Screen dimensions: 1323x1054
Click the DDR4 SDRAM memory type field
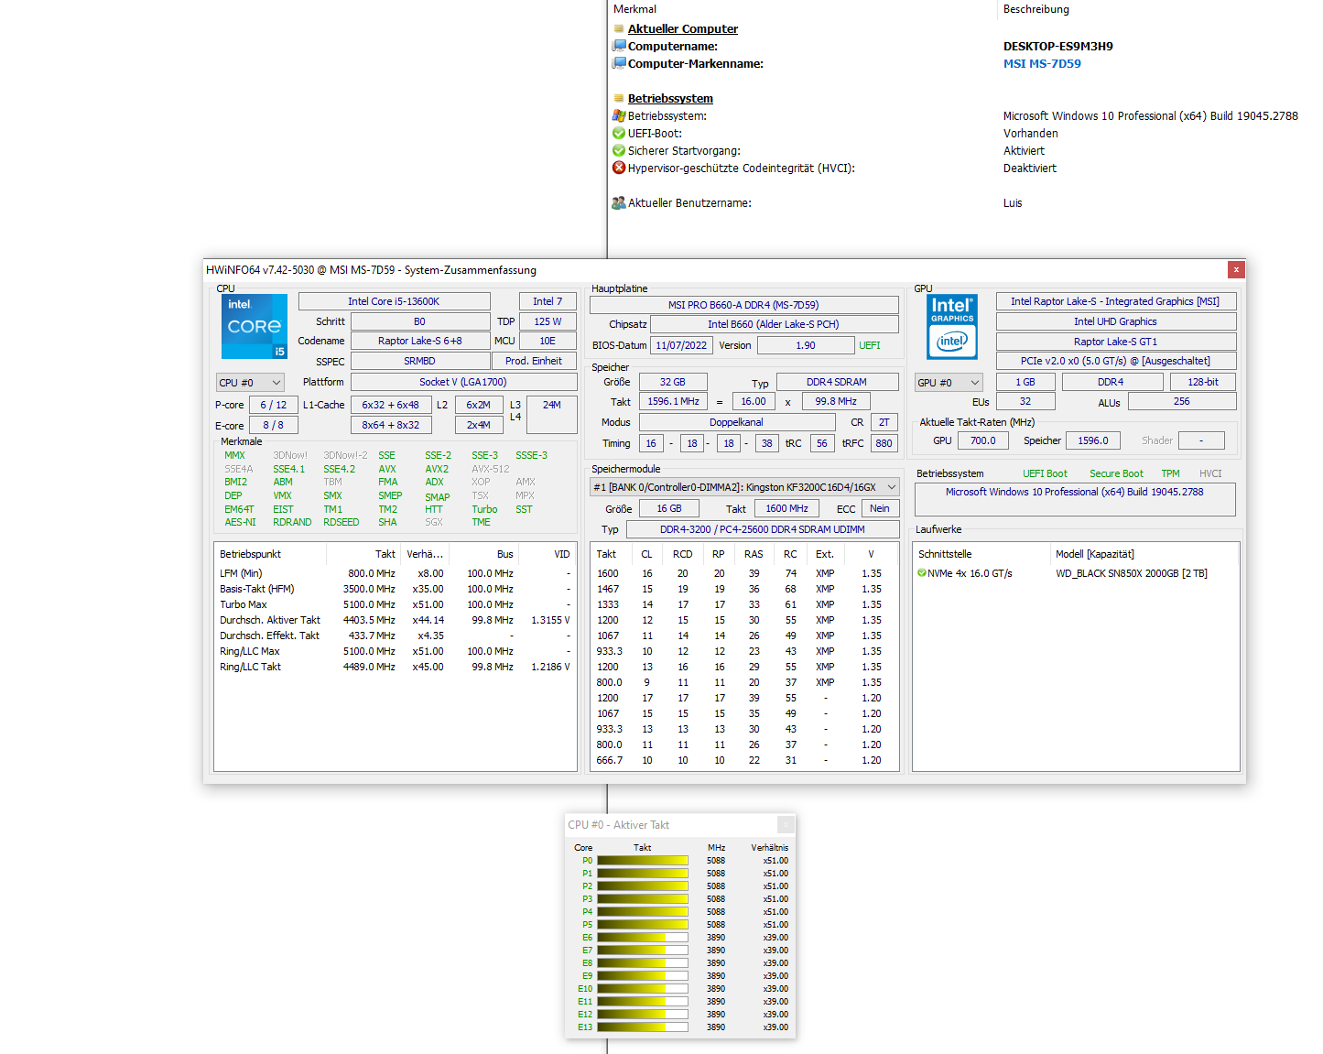coord(837,382)
